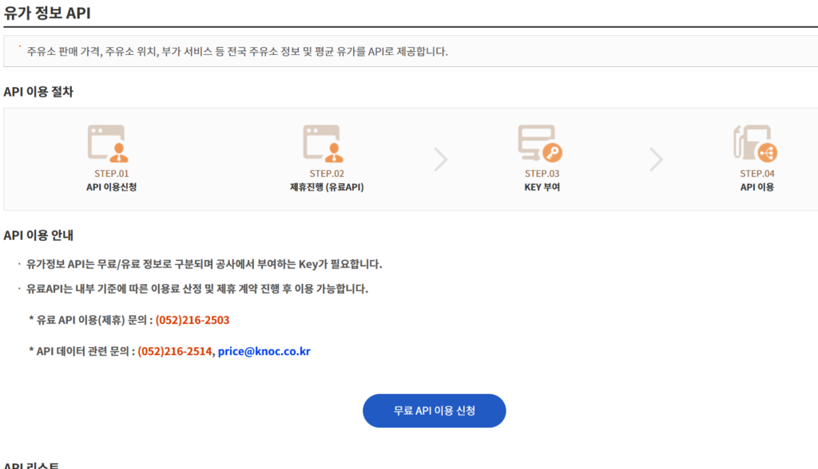Click the STEP.01 API application window icon

click(x=107, y=144)
